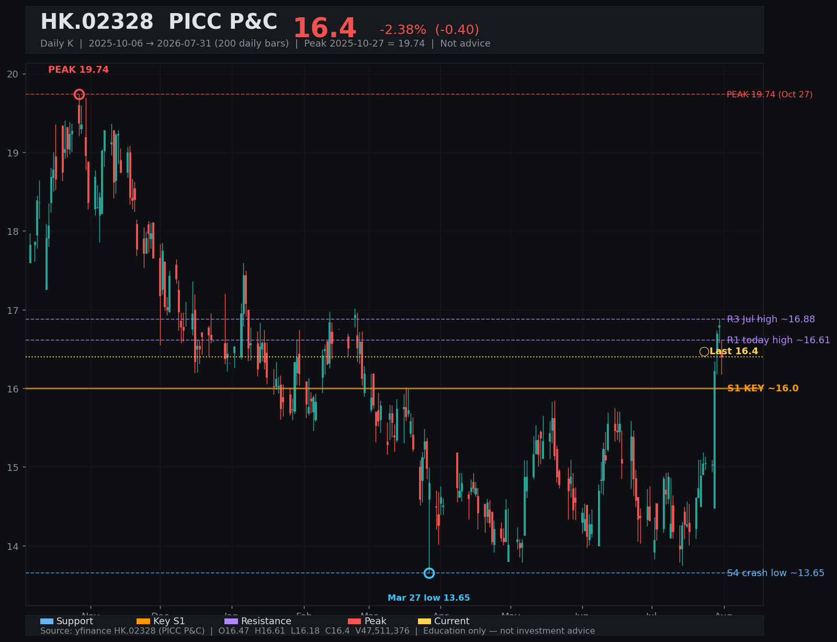The height and width of the screenshot is (642, 837).
Task: Click the 'Mar 27 low 13.65' annotation
Action: [x=429, y=598]
